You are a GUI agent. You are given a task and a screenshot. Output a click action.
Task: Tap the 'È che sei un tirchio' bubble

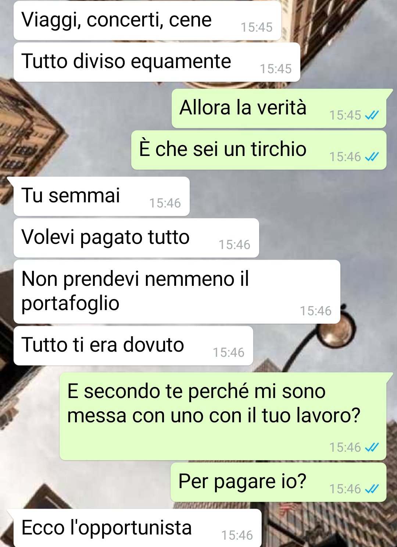tap(259, 150)
